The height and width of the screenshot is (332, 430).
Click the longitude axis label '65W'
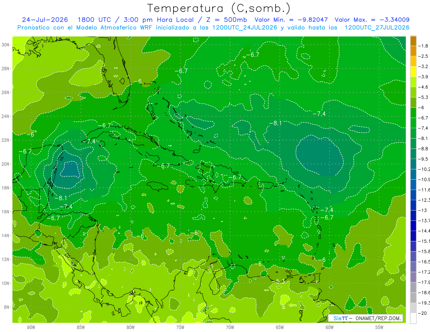[x=280, y=327]
